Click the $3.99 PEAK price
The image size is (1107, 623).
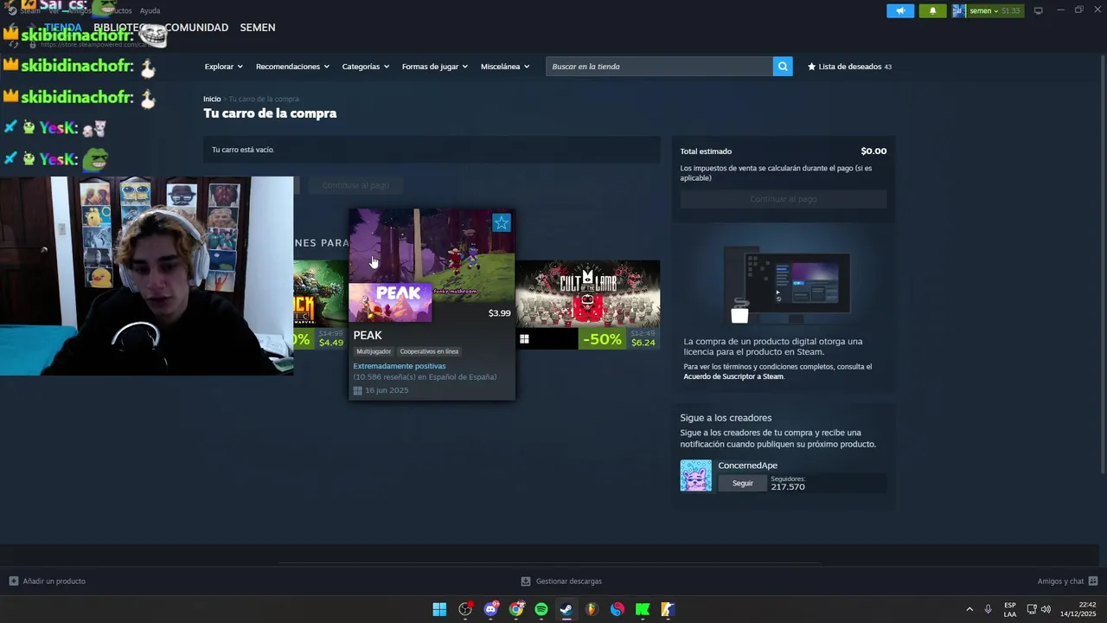click(x=499, y=313)
